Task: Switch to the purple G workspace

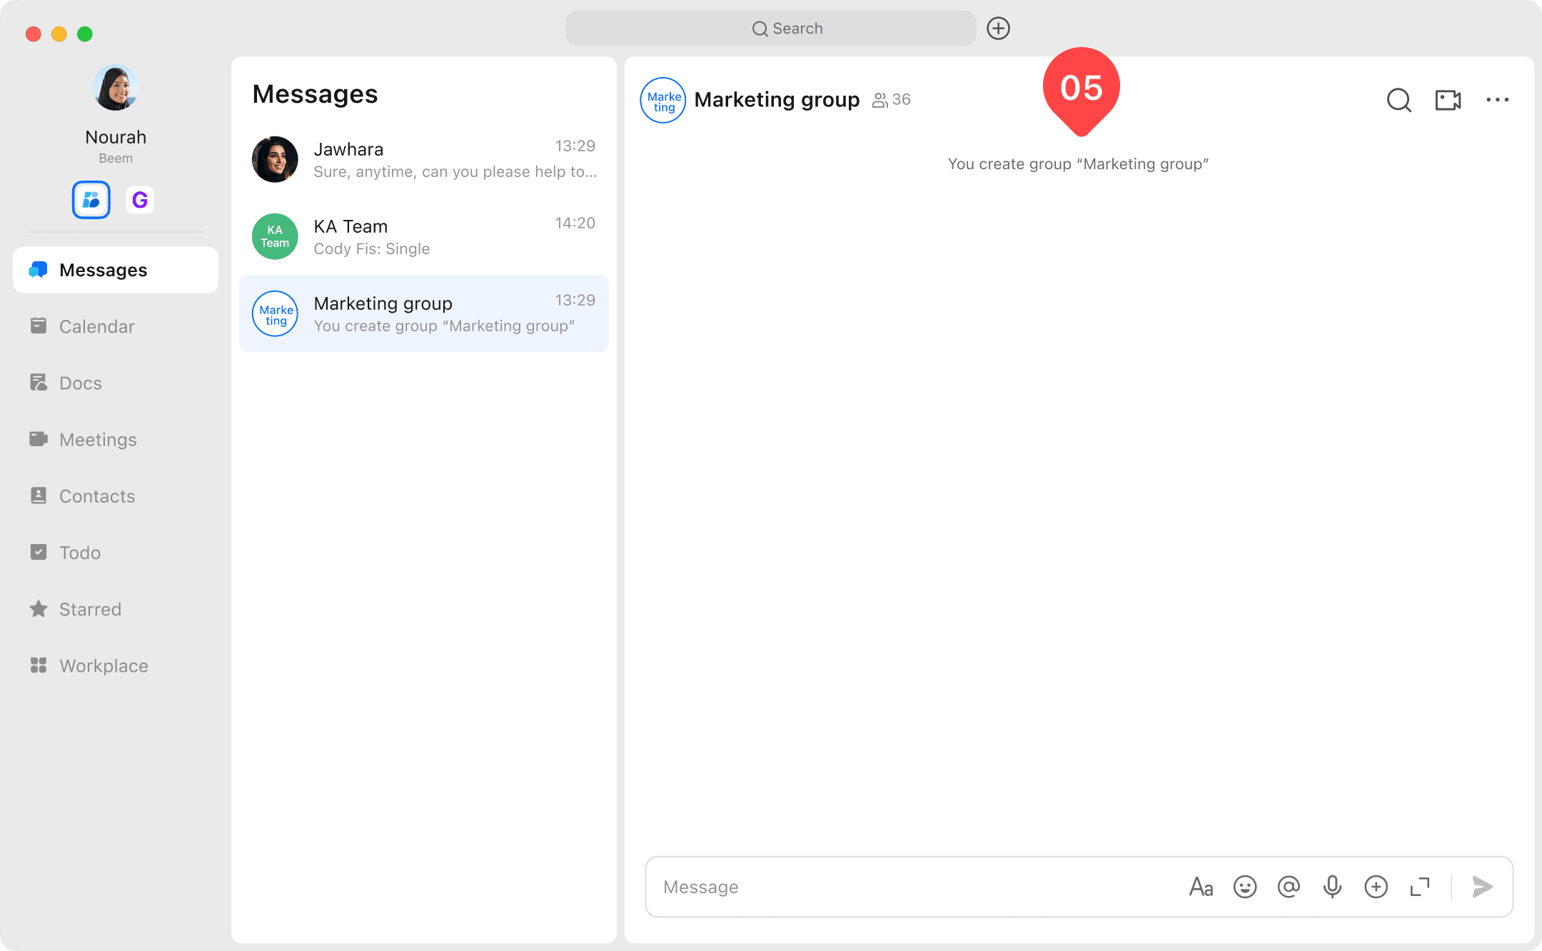Action: 140,200
